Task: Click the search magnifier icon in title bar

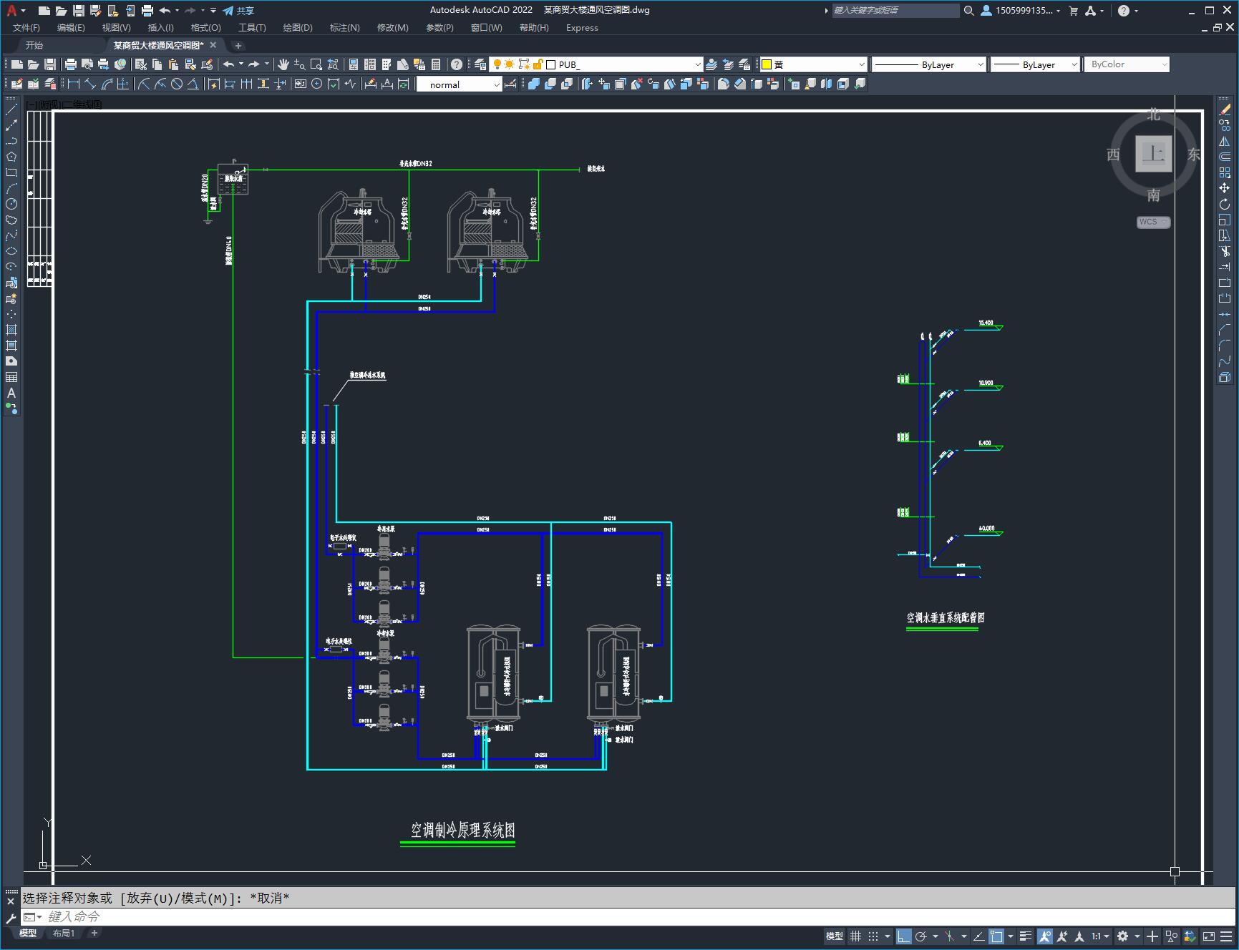Action: (x=969, y=11)
